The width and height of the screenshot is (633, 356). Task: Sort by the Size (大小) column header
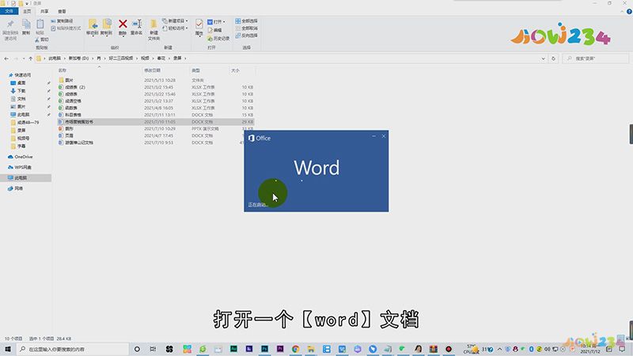pos(235,70)
